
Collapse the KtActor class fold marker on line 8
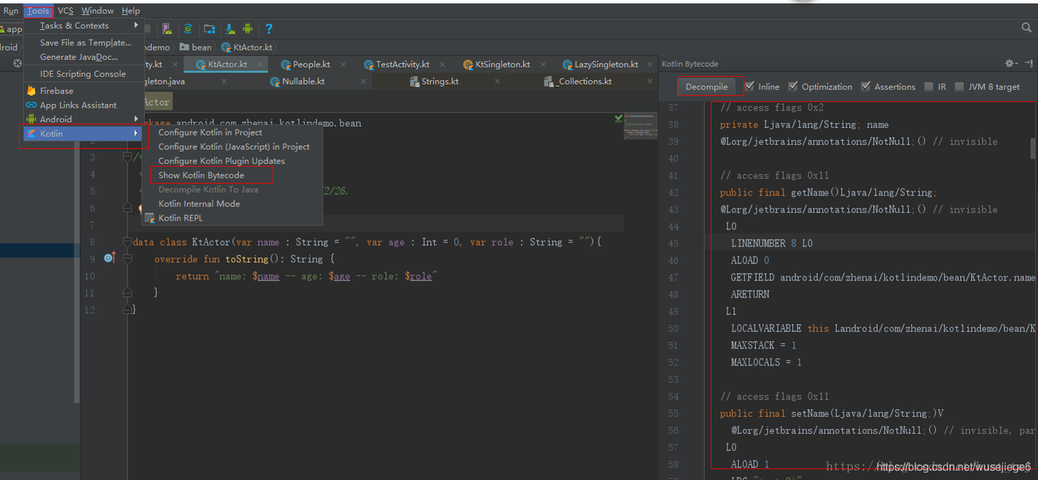127,242
